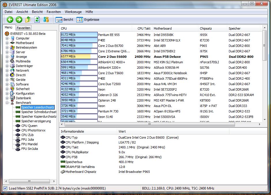Open the Bericht report toolbar button
The image size is (271, 195).
[65, 20]
